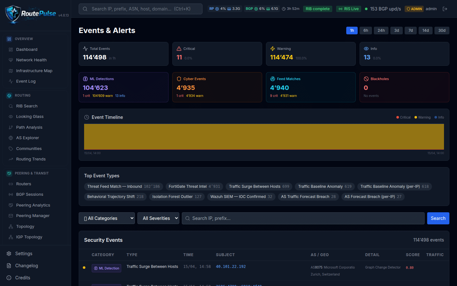
Task: Select the 7d time range tab
Action: 410,30
